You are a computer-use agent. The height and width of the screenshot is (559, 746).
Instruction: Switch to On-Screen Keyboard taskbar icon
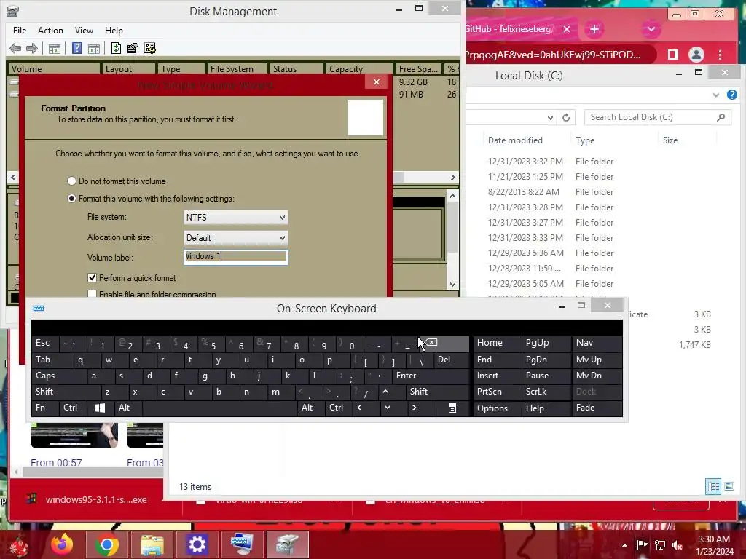point(242,544)
